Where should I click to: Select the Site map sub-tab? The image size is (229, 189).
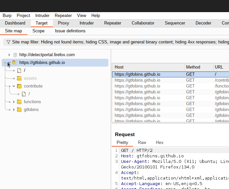(13, 31)
